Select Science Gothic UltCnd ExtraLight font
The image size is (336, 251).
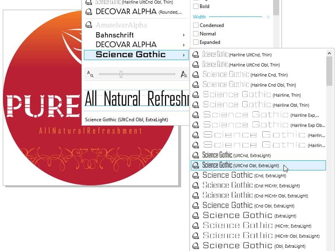236,155
